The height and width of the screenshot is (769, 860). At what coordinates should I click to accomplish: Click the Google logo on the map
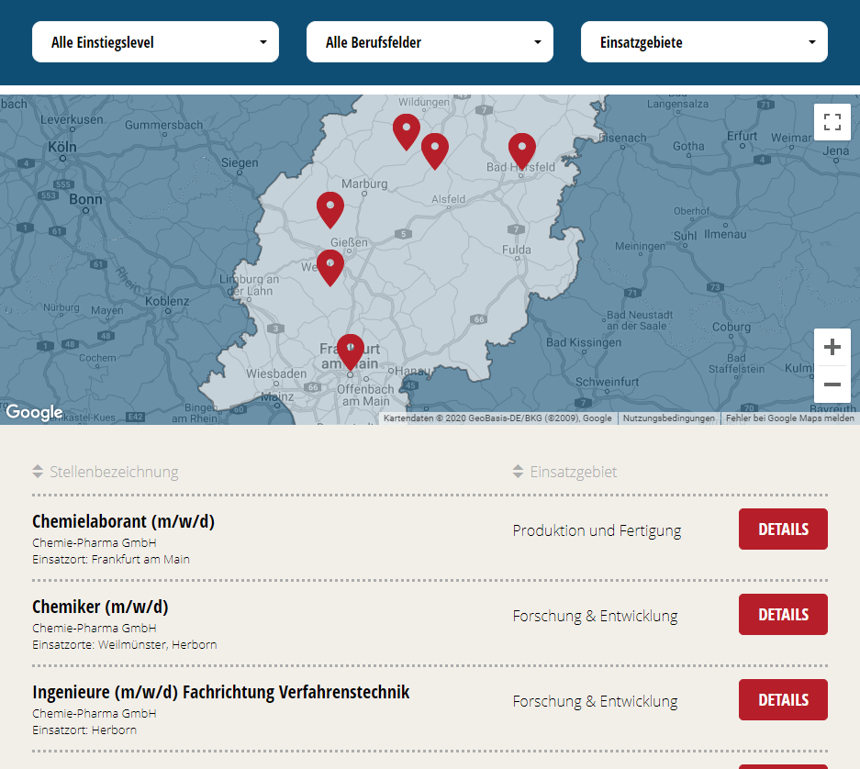tap(34, 412)
